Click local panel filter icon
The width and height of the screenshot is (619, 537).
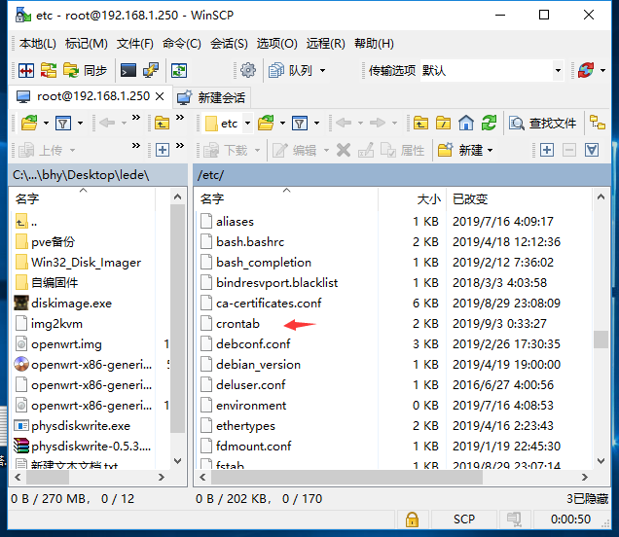[x=63, y=124]
